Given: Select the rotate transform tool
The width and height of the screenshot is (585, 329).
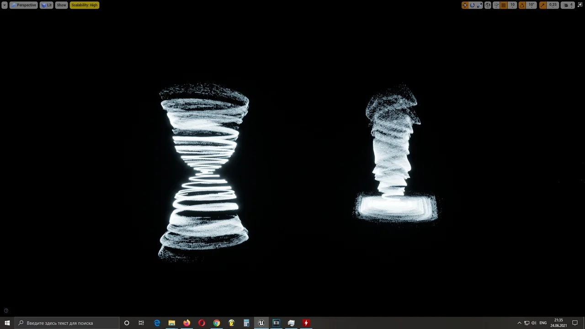Looking at the screenshot, I should point(472,5).
